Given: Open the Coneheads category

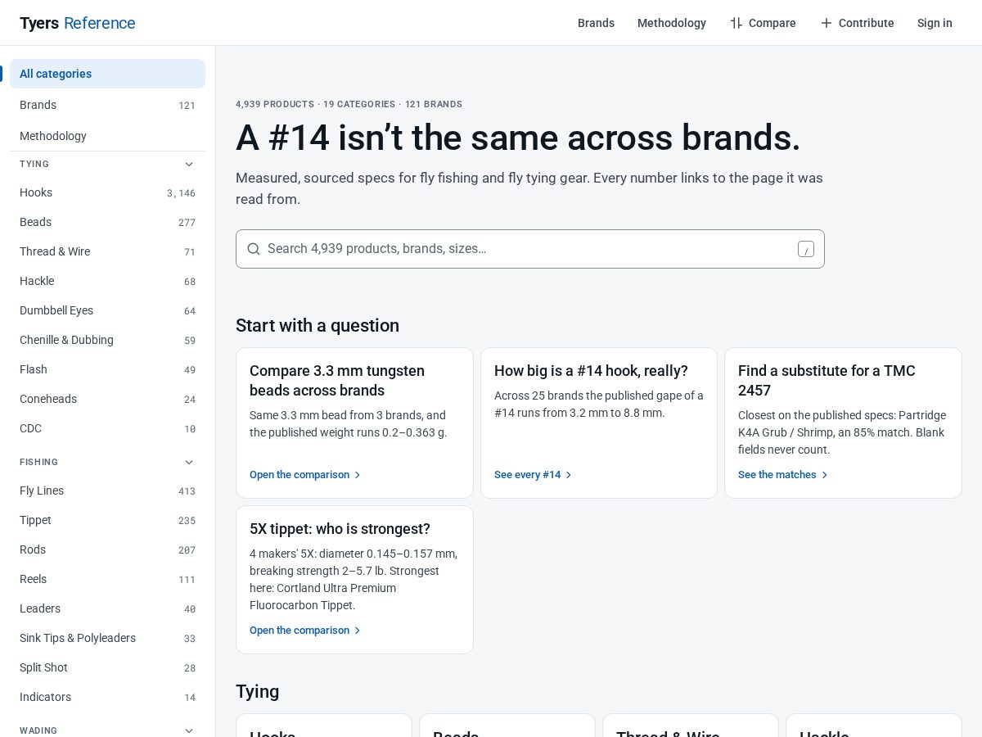Looking at the screenshot, I should pyautogui.click(x=107, y=399).
